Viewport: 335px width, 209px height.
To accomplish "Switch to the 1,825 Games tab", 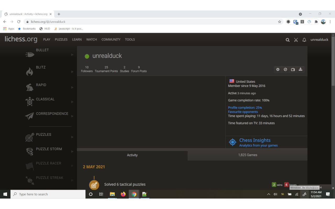I will click(x=248, y=155).
